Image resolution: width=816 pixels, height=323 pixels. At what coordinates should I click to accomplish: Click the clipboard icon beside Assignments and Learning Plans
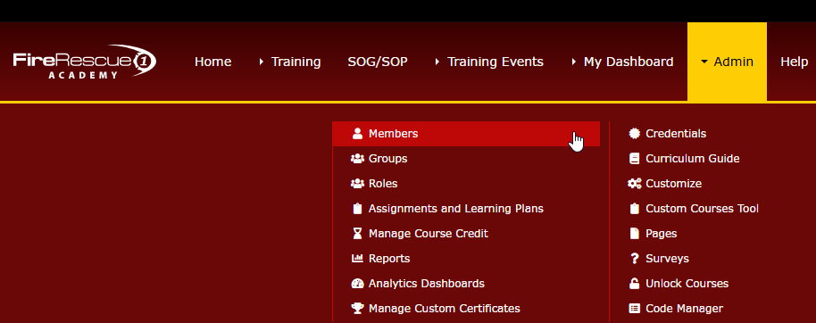click(357, 209)
